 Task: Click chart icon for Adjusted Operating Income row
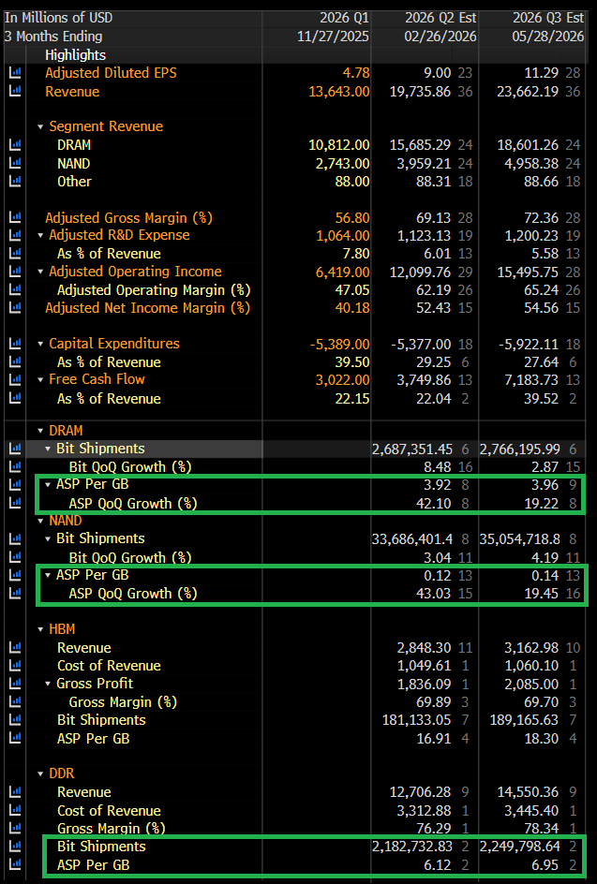[15, 272]
